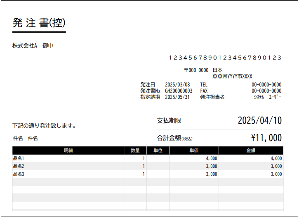Click the 金額 value 3,000 in 品名2 row
The width and height of the screenshot is (299, 224).
click(x=276, y=166)
